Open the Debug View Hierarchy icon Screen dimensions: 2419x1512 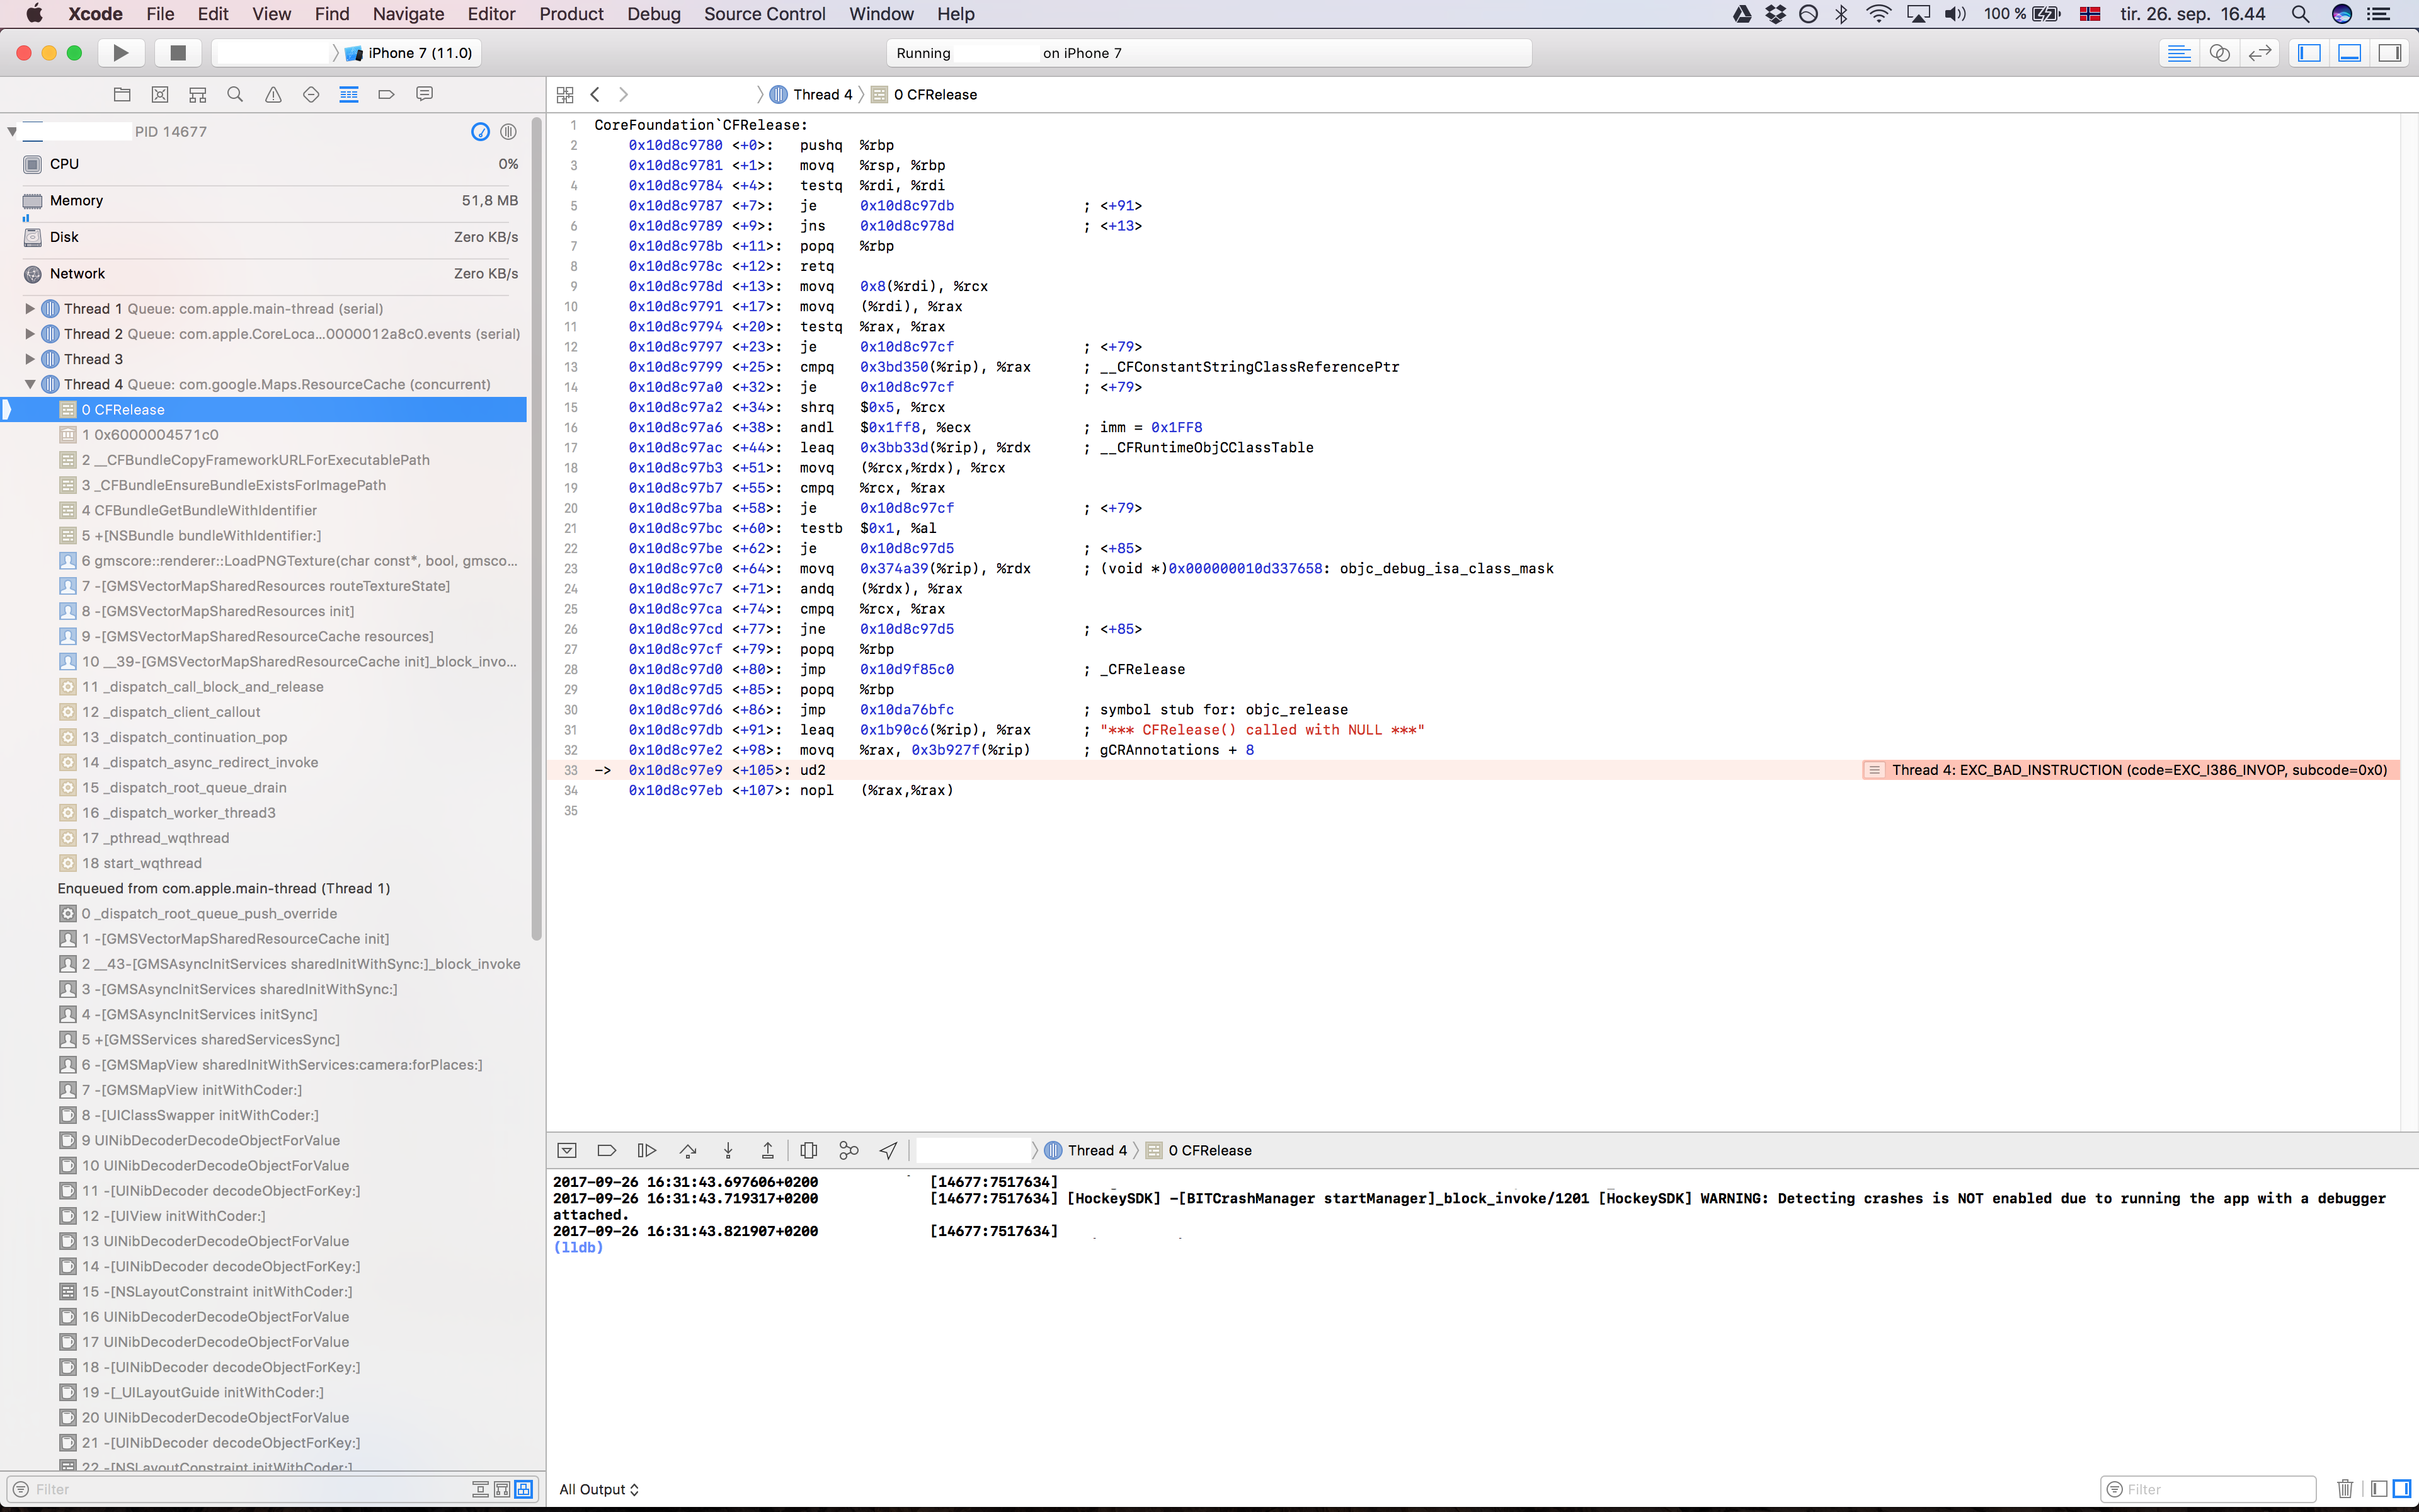(809, 1150)
